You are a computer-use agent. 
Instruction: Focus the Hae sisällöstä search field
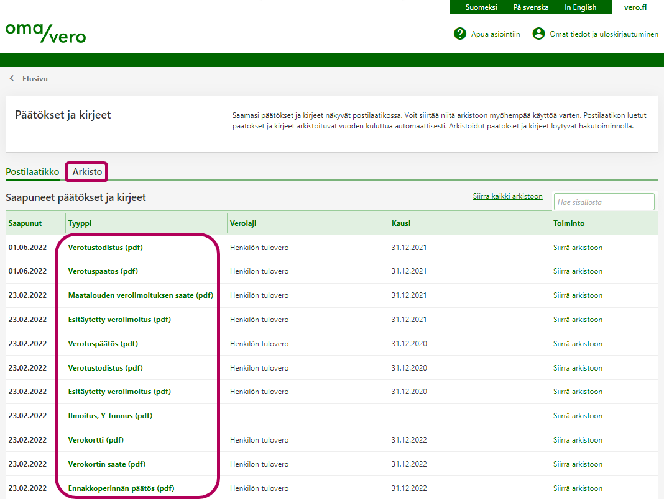point(604,202)
